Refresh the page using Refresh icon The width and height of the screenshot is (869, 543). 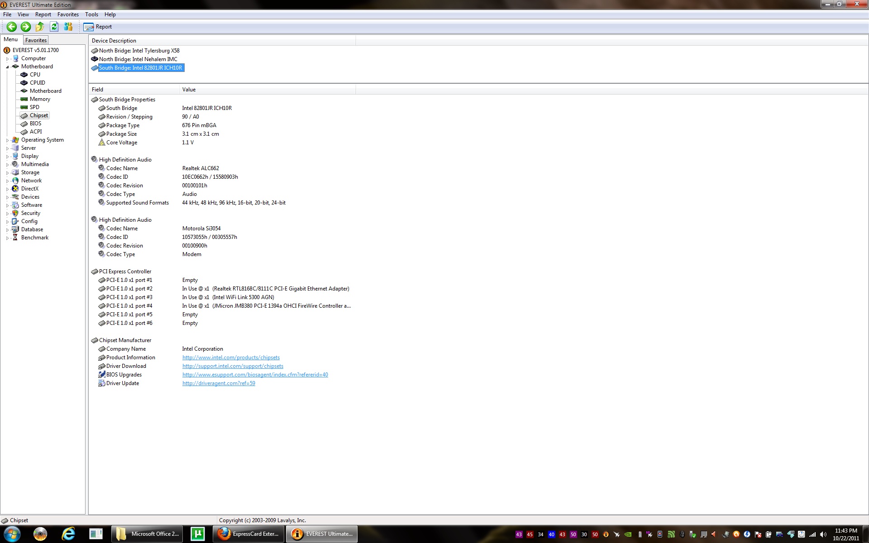(54, 27)
